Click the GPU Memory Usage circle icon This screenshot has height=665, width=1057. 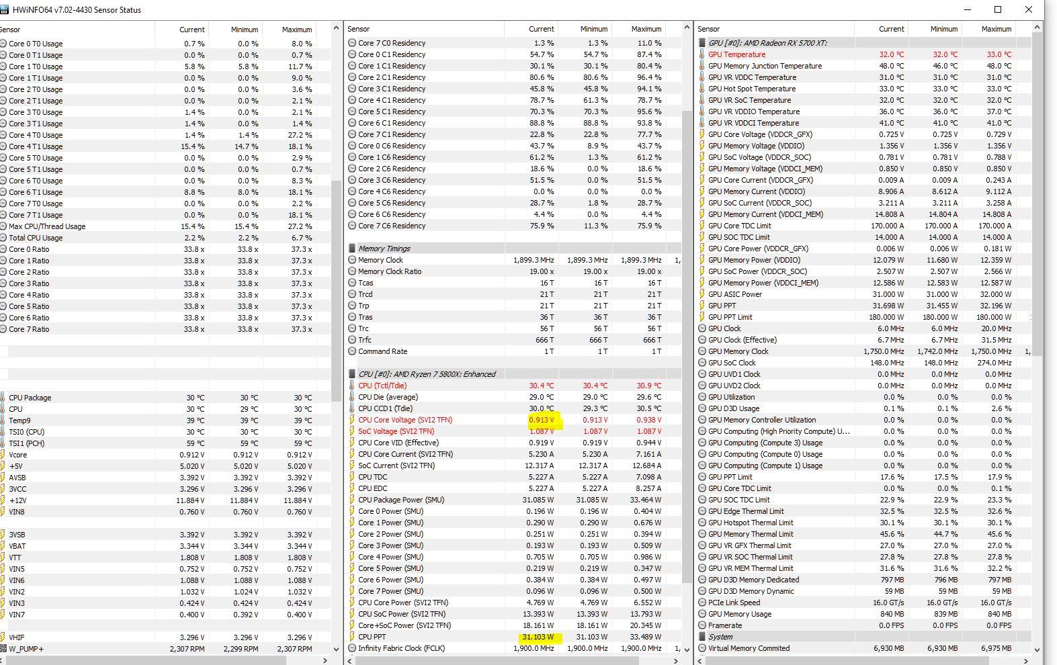[702, 614]
